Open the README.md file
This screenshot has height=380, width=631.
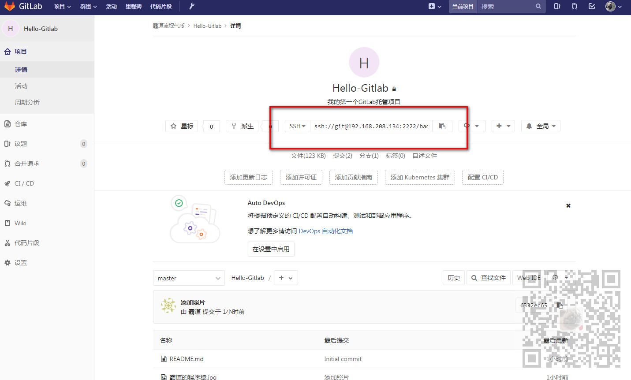187,359
